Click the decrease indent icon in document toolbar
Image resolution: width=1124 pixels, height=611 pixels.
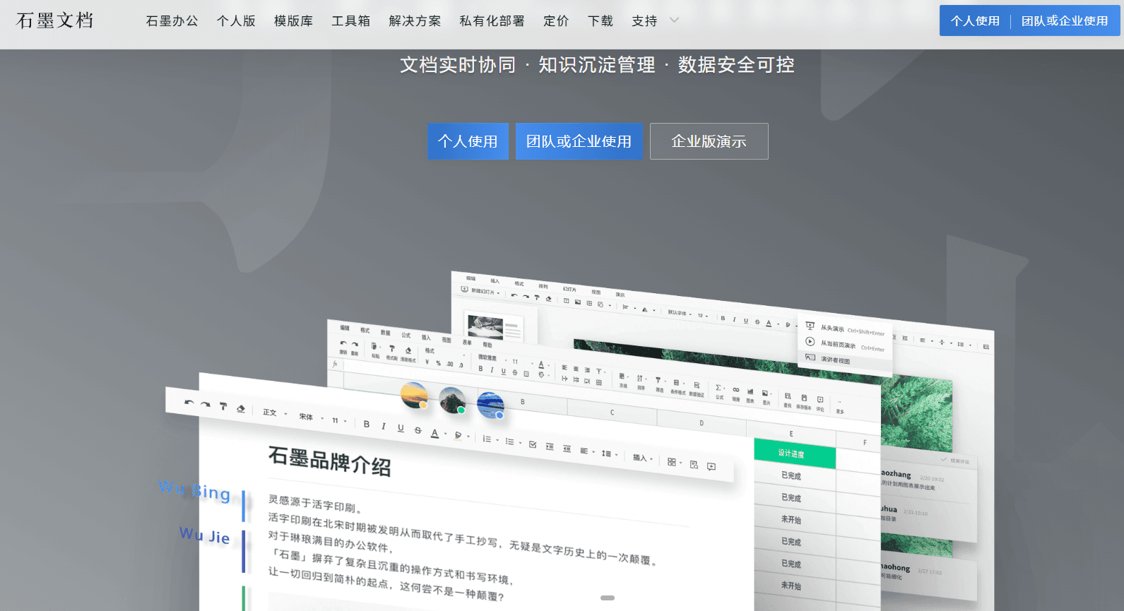point(567,449)
